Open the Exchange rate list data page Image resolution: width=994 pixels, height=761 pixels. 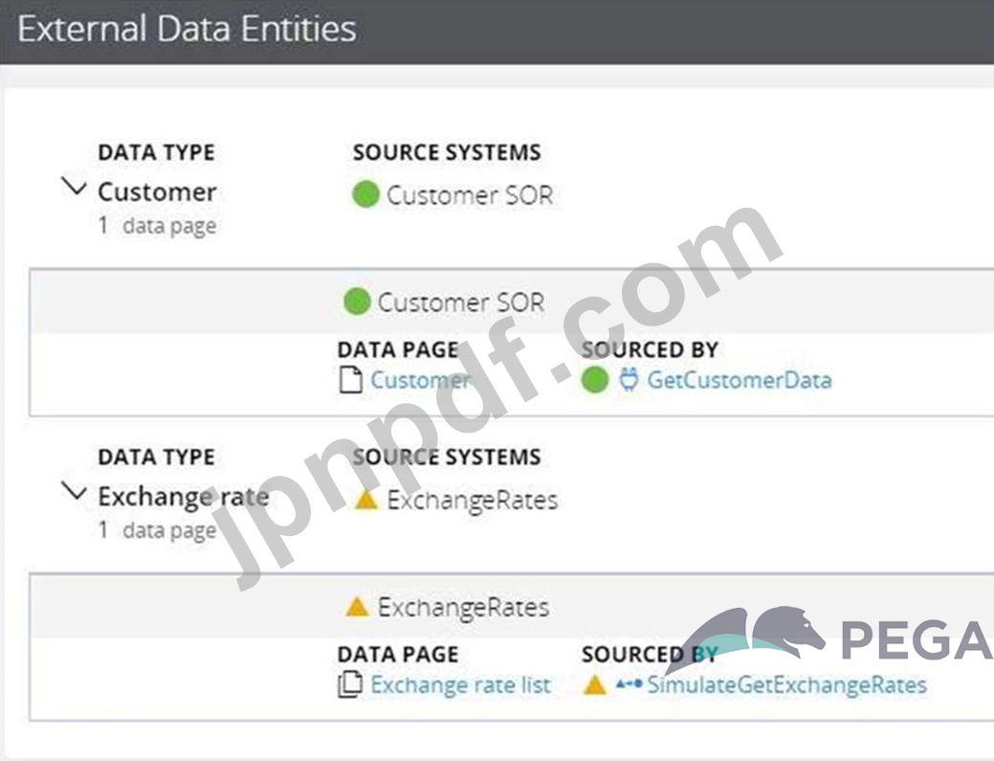(x=460, y=685)
